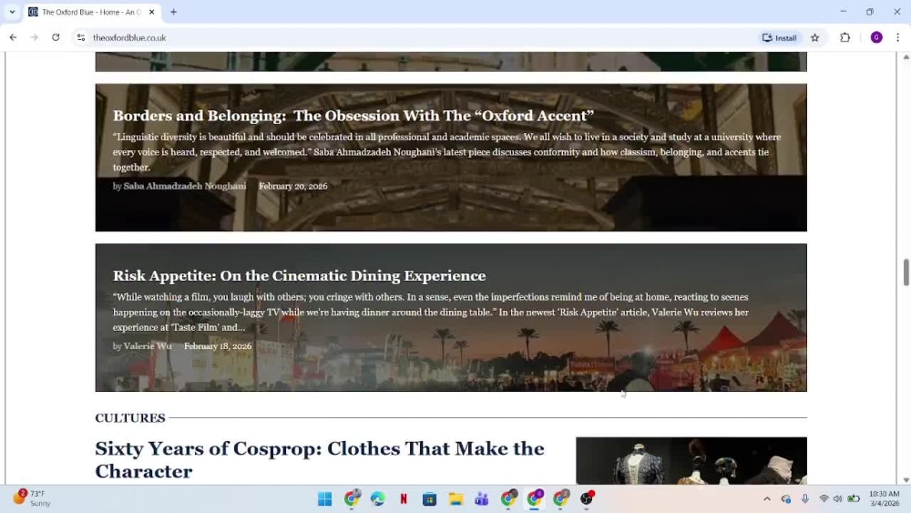Show hidden system tray icons
Viewport: 911px width, 513px height.
pos(767,498)
